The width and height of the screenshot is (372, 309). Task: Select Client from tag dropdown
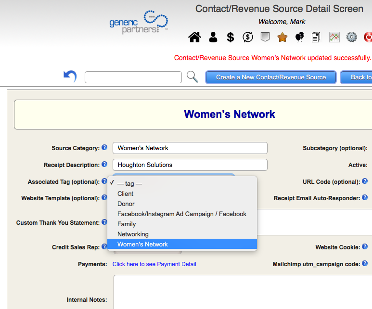coord(126,193)
